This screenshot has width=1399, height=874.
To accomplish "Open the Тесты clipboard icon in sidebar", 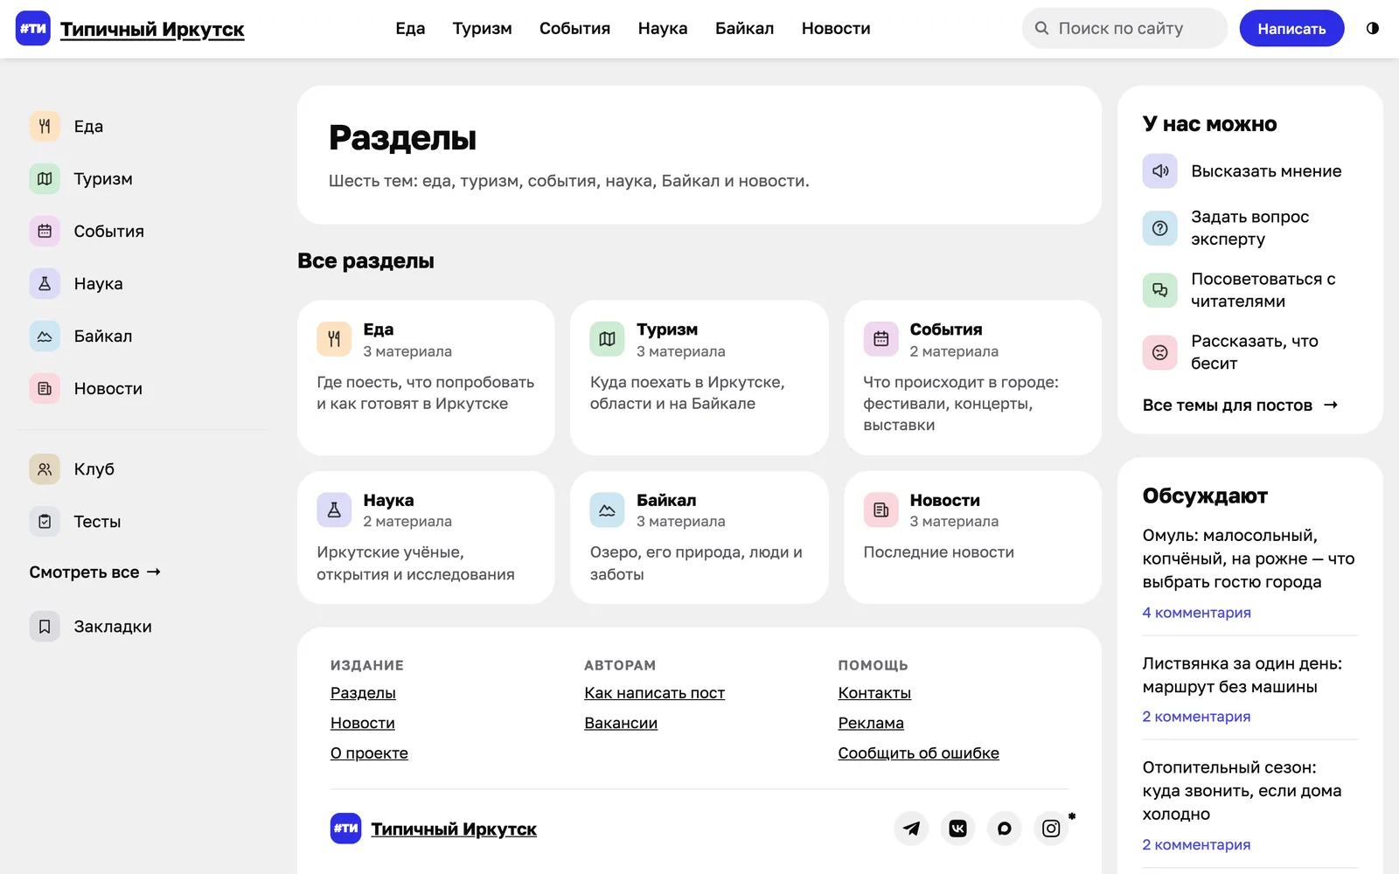I will click(x=45, y=521).
